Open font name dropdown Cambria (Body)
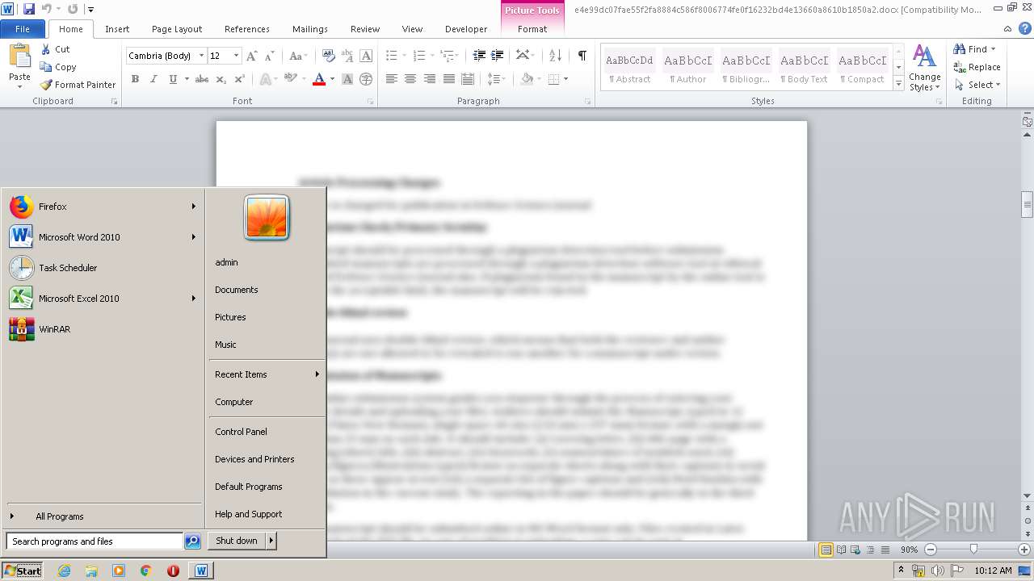 (x=201, y=56)
